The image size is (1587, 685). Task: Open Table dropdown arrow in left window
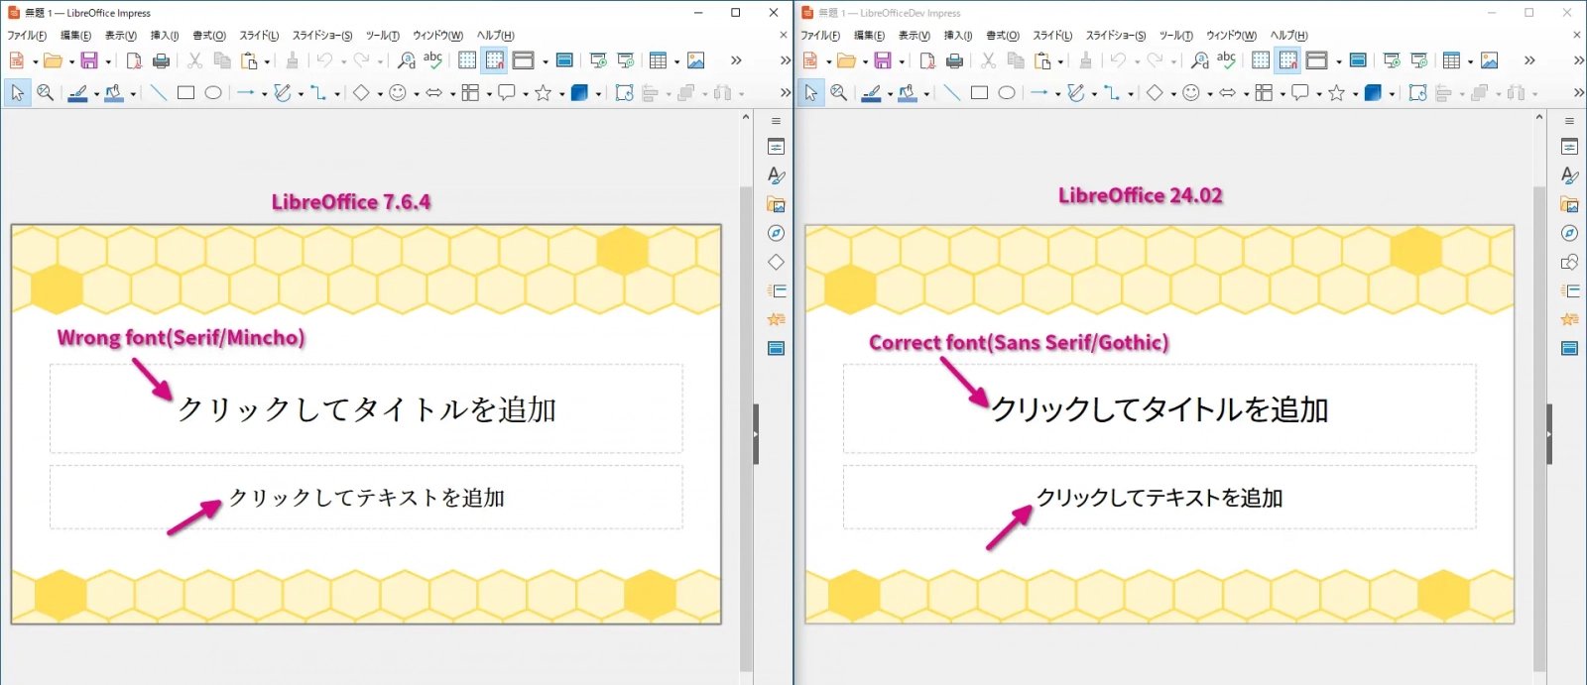[676, 61]
